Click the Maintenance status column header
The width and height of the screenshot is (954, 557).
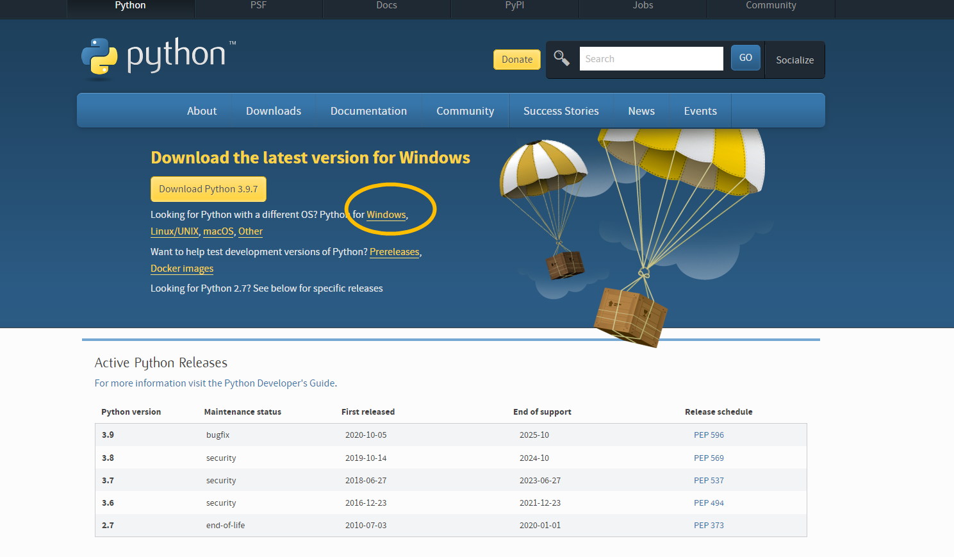[x=243, y=412]
